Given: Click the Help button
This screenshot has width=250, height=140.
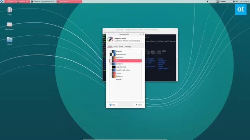Looking at the screenshot, I should [x=112, y=105].
